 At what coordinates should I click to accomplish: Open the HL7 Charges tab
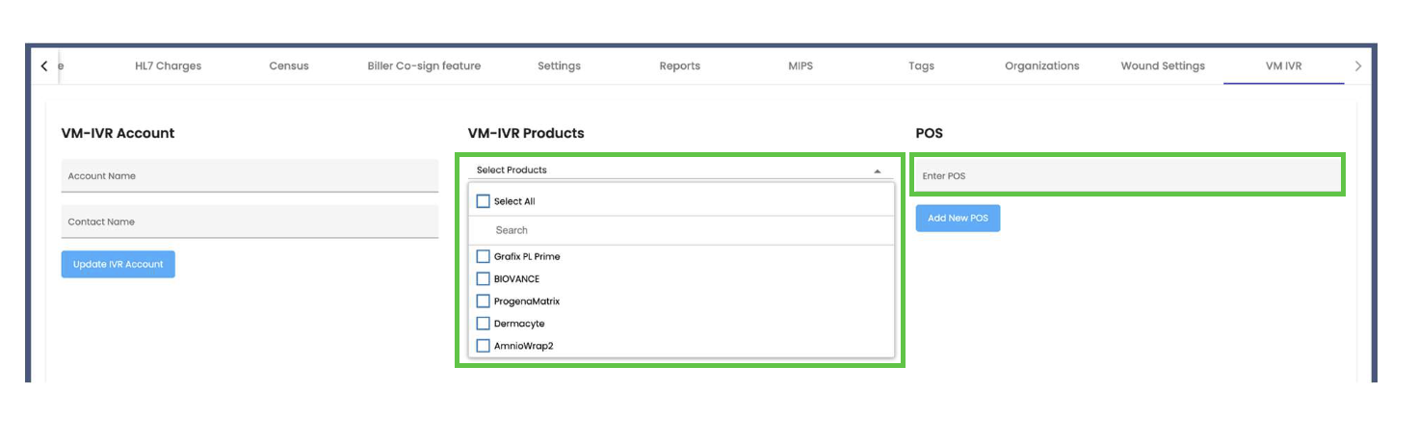(x=169, y=66)
